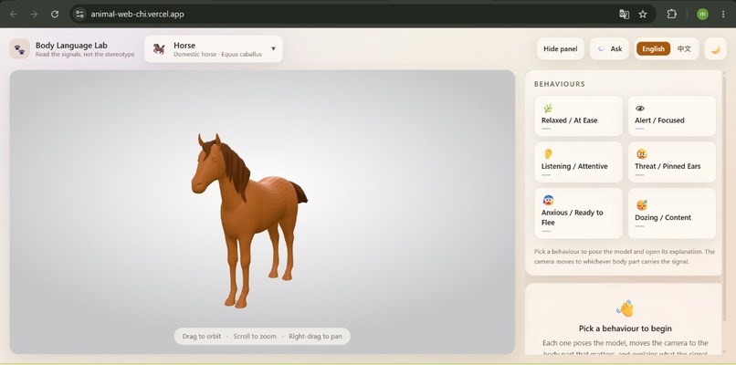Click the 'Drag to orbit' hint text
This screenshot has width=736, height=365.
(x=202, y=337)
